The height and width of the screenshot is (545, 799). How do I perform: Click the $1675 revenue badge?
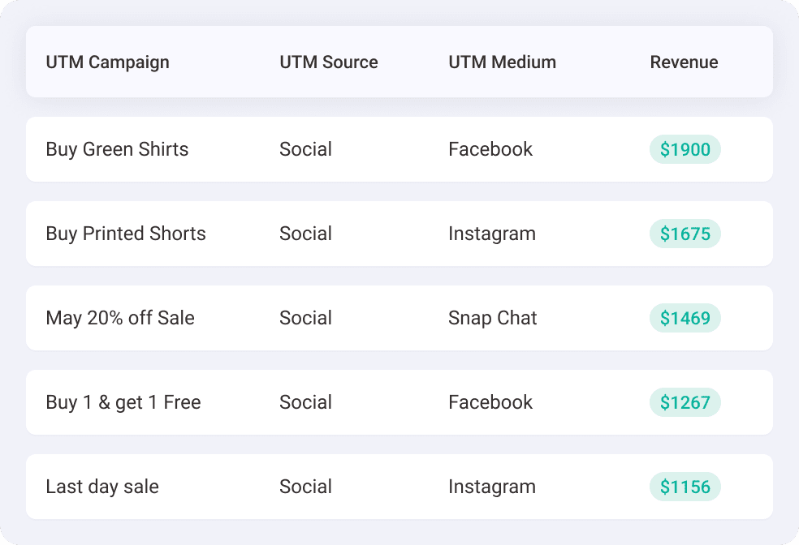pyautogui.click(x=685, y=234)
